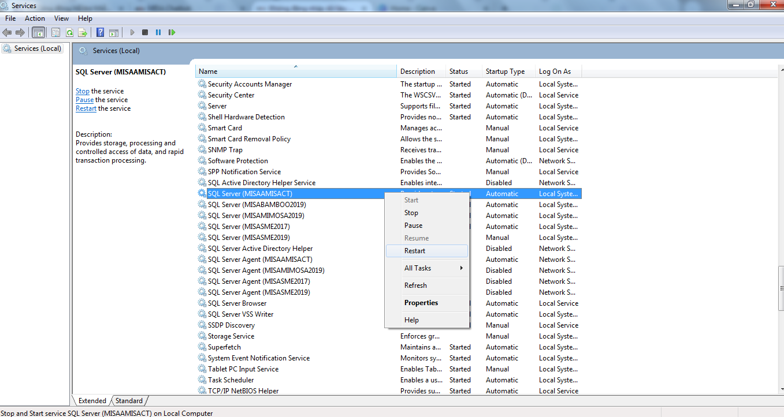
Task: Click the Pause Service toolbar icon
Action: [158, 32]
